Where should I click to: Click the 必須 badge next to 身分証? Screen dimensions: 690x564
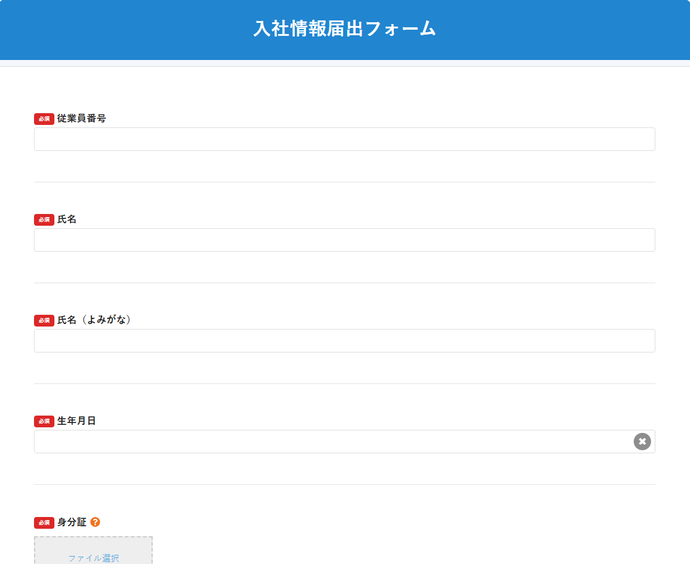coord(43,522)
